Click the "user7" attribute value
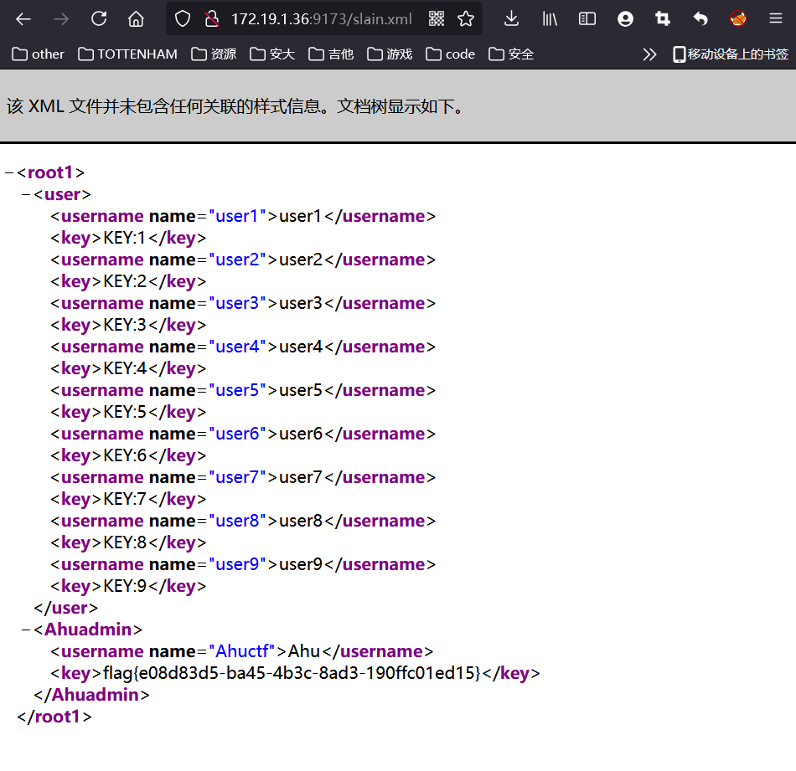796x771 pixels. pyautogui.click(x=238, y=477)
